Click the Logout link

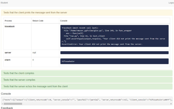tap(171, 3)
